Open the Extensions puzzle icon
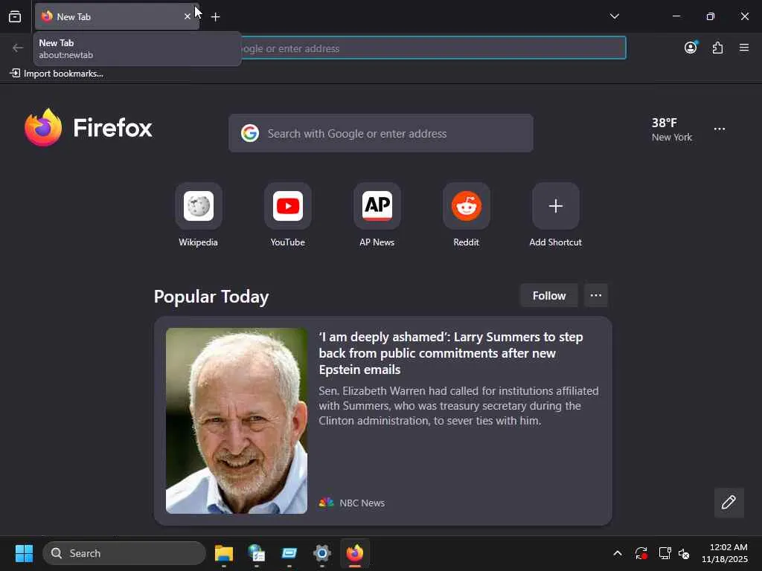 pos(717,48)
